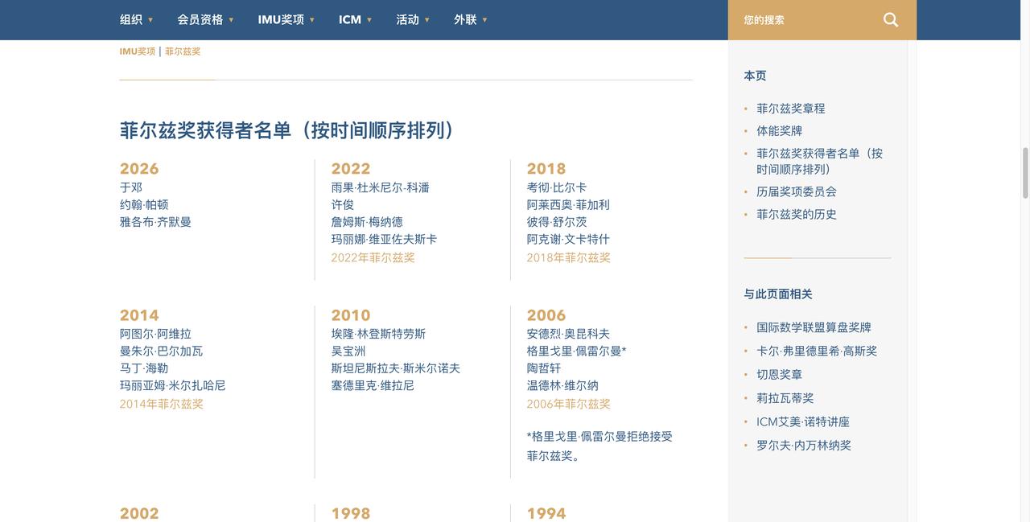Go to 历届奖项委员会 in sidebar
Viewport: 1030px width, 522px height.
pos(797,192)
